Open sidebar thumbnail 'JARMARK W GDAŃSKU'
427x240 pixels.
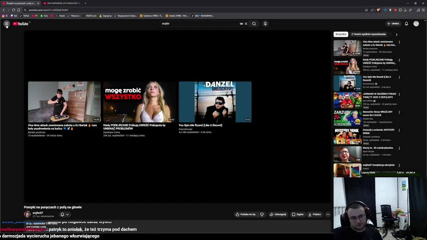point(347,100)
